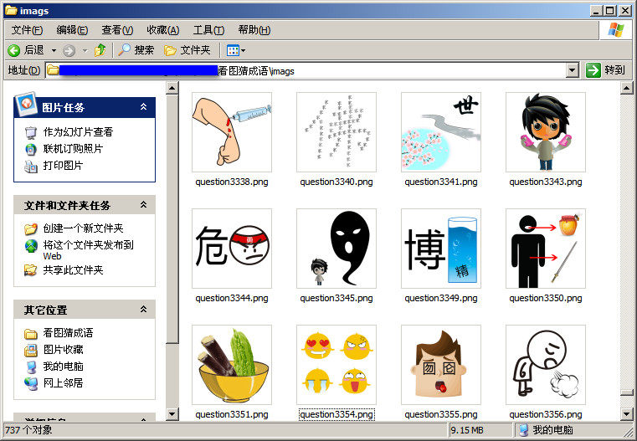The height and width of the screenshot is (441, 637).
Task: Open the 工具(T) menu
Action: pos(208,30)
